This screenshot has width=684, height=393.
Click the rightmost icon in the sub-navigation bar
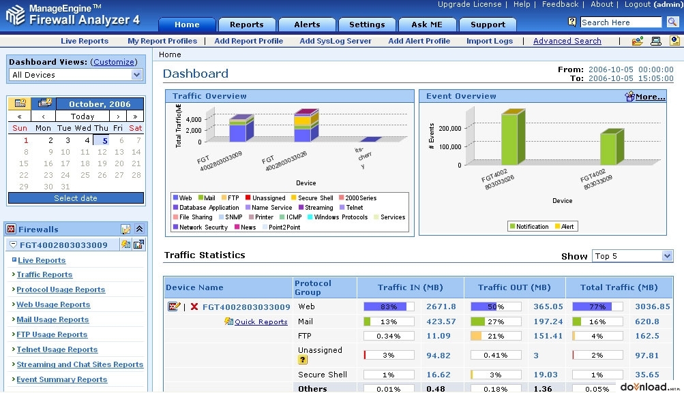pos(674,41)
